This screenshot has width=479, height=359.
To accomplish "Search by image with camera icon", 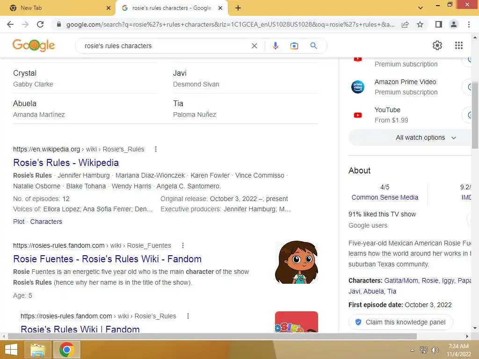I will coord(294,46).
